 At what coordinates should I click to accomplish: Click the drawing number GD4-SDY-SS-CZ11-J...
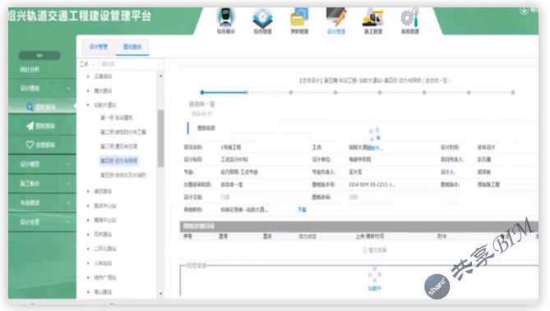[x=372, y=185]
